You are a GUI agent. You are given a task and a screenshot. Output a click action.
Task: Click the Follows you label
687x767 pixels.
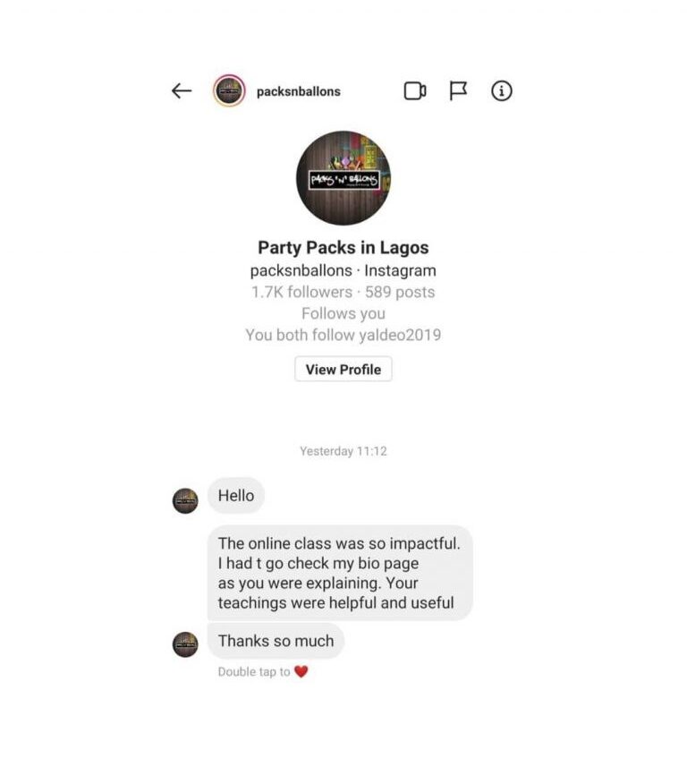pyautogui.click(x=343, y=313)
